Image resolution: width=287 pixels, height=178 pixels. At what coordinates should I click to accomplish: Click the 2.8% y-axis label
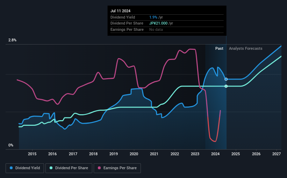[x=12, y=40]
